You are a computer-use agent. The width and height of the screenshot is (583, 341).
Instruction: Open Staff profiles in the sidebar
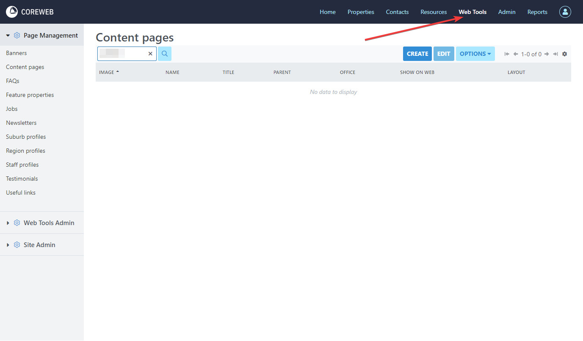pyautogui.click(x=22, y=165)
